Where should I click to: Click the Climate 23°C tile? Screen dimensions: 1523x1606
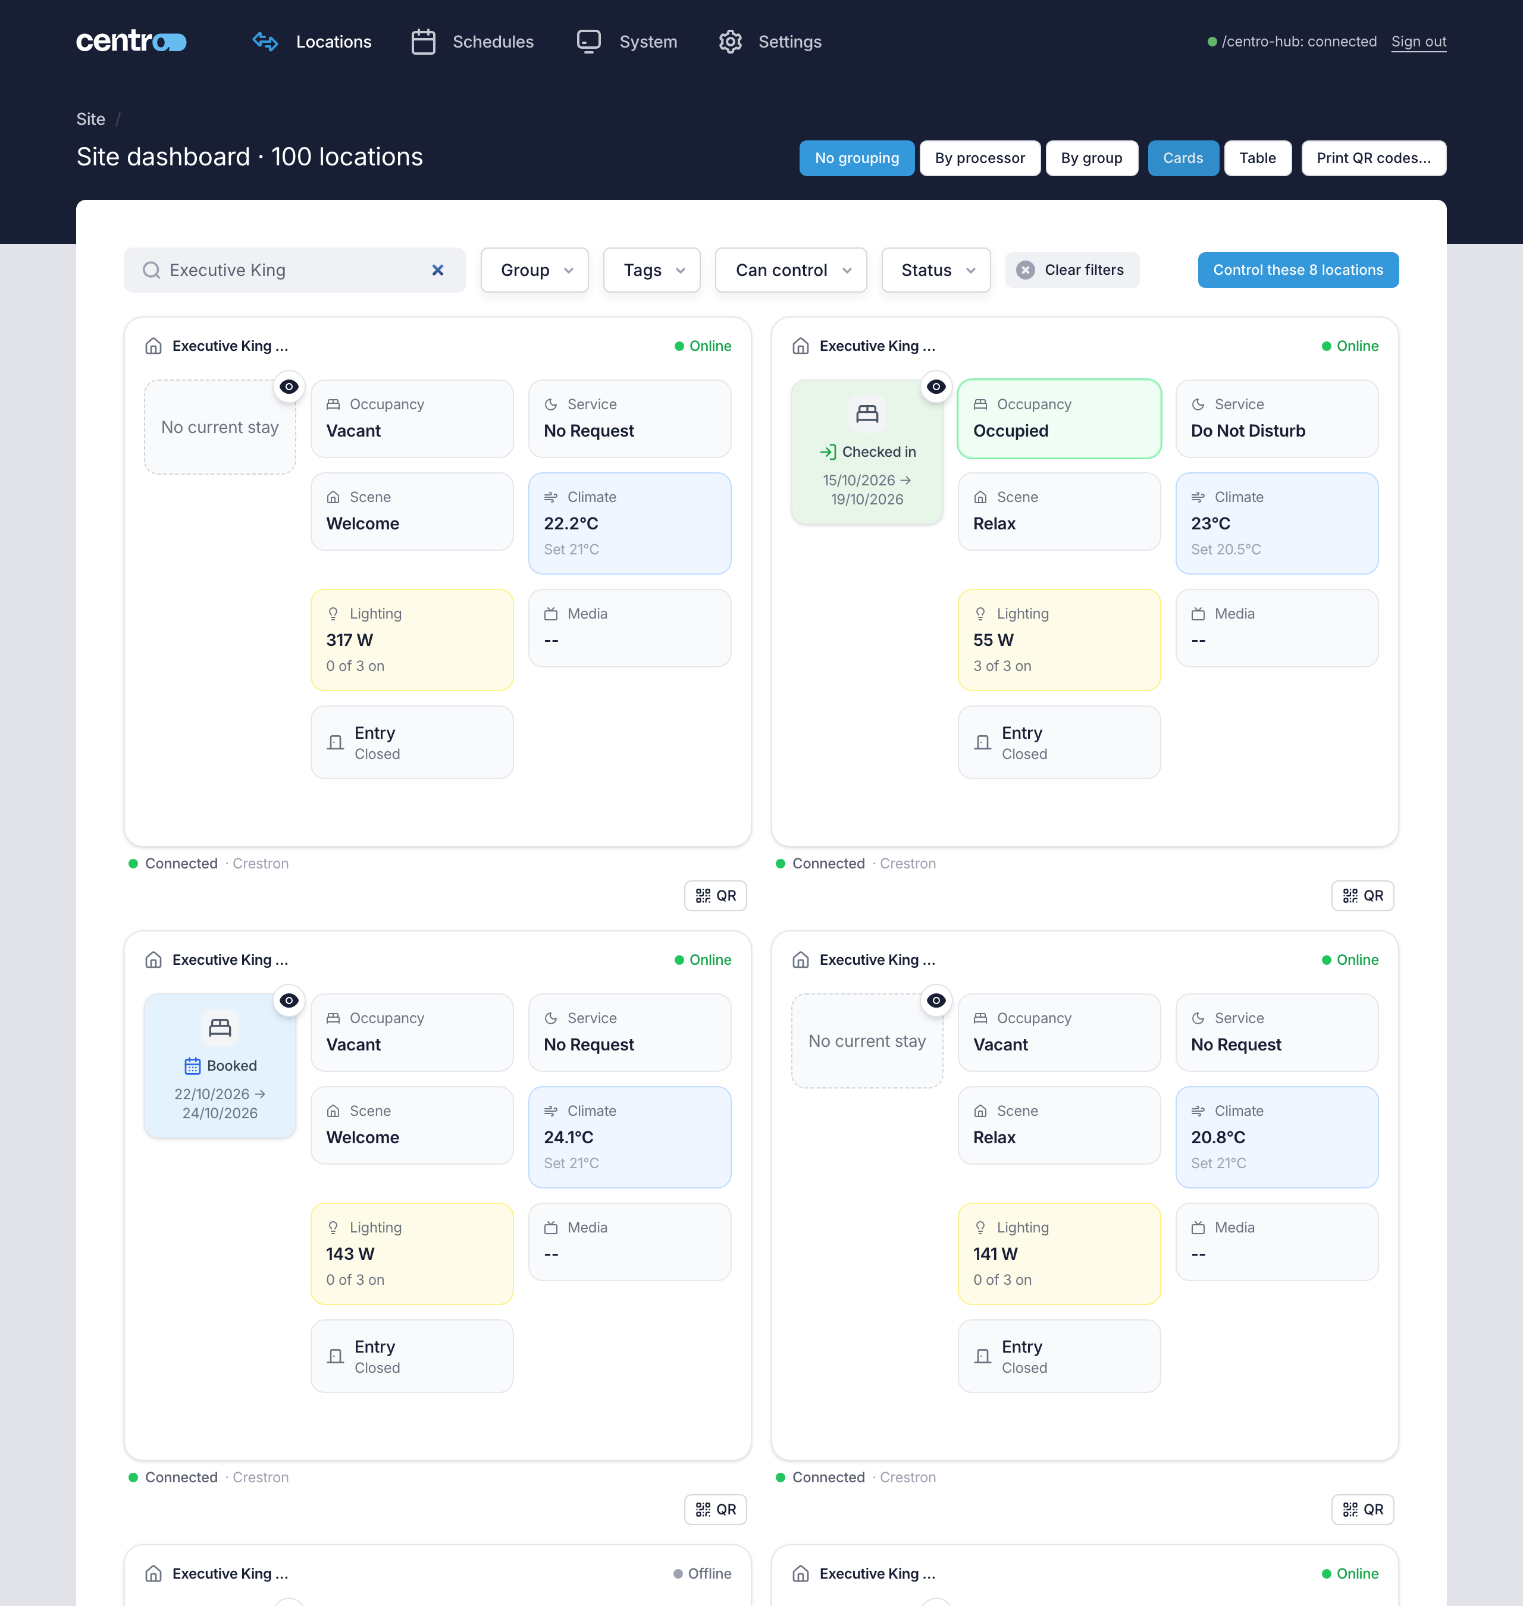point(1277,523)
